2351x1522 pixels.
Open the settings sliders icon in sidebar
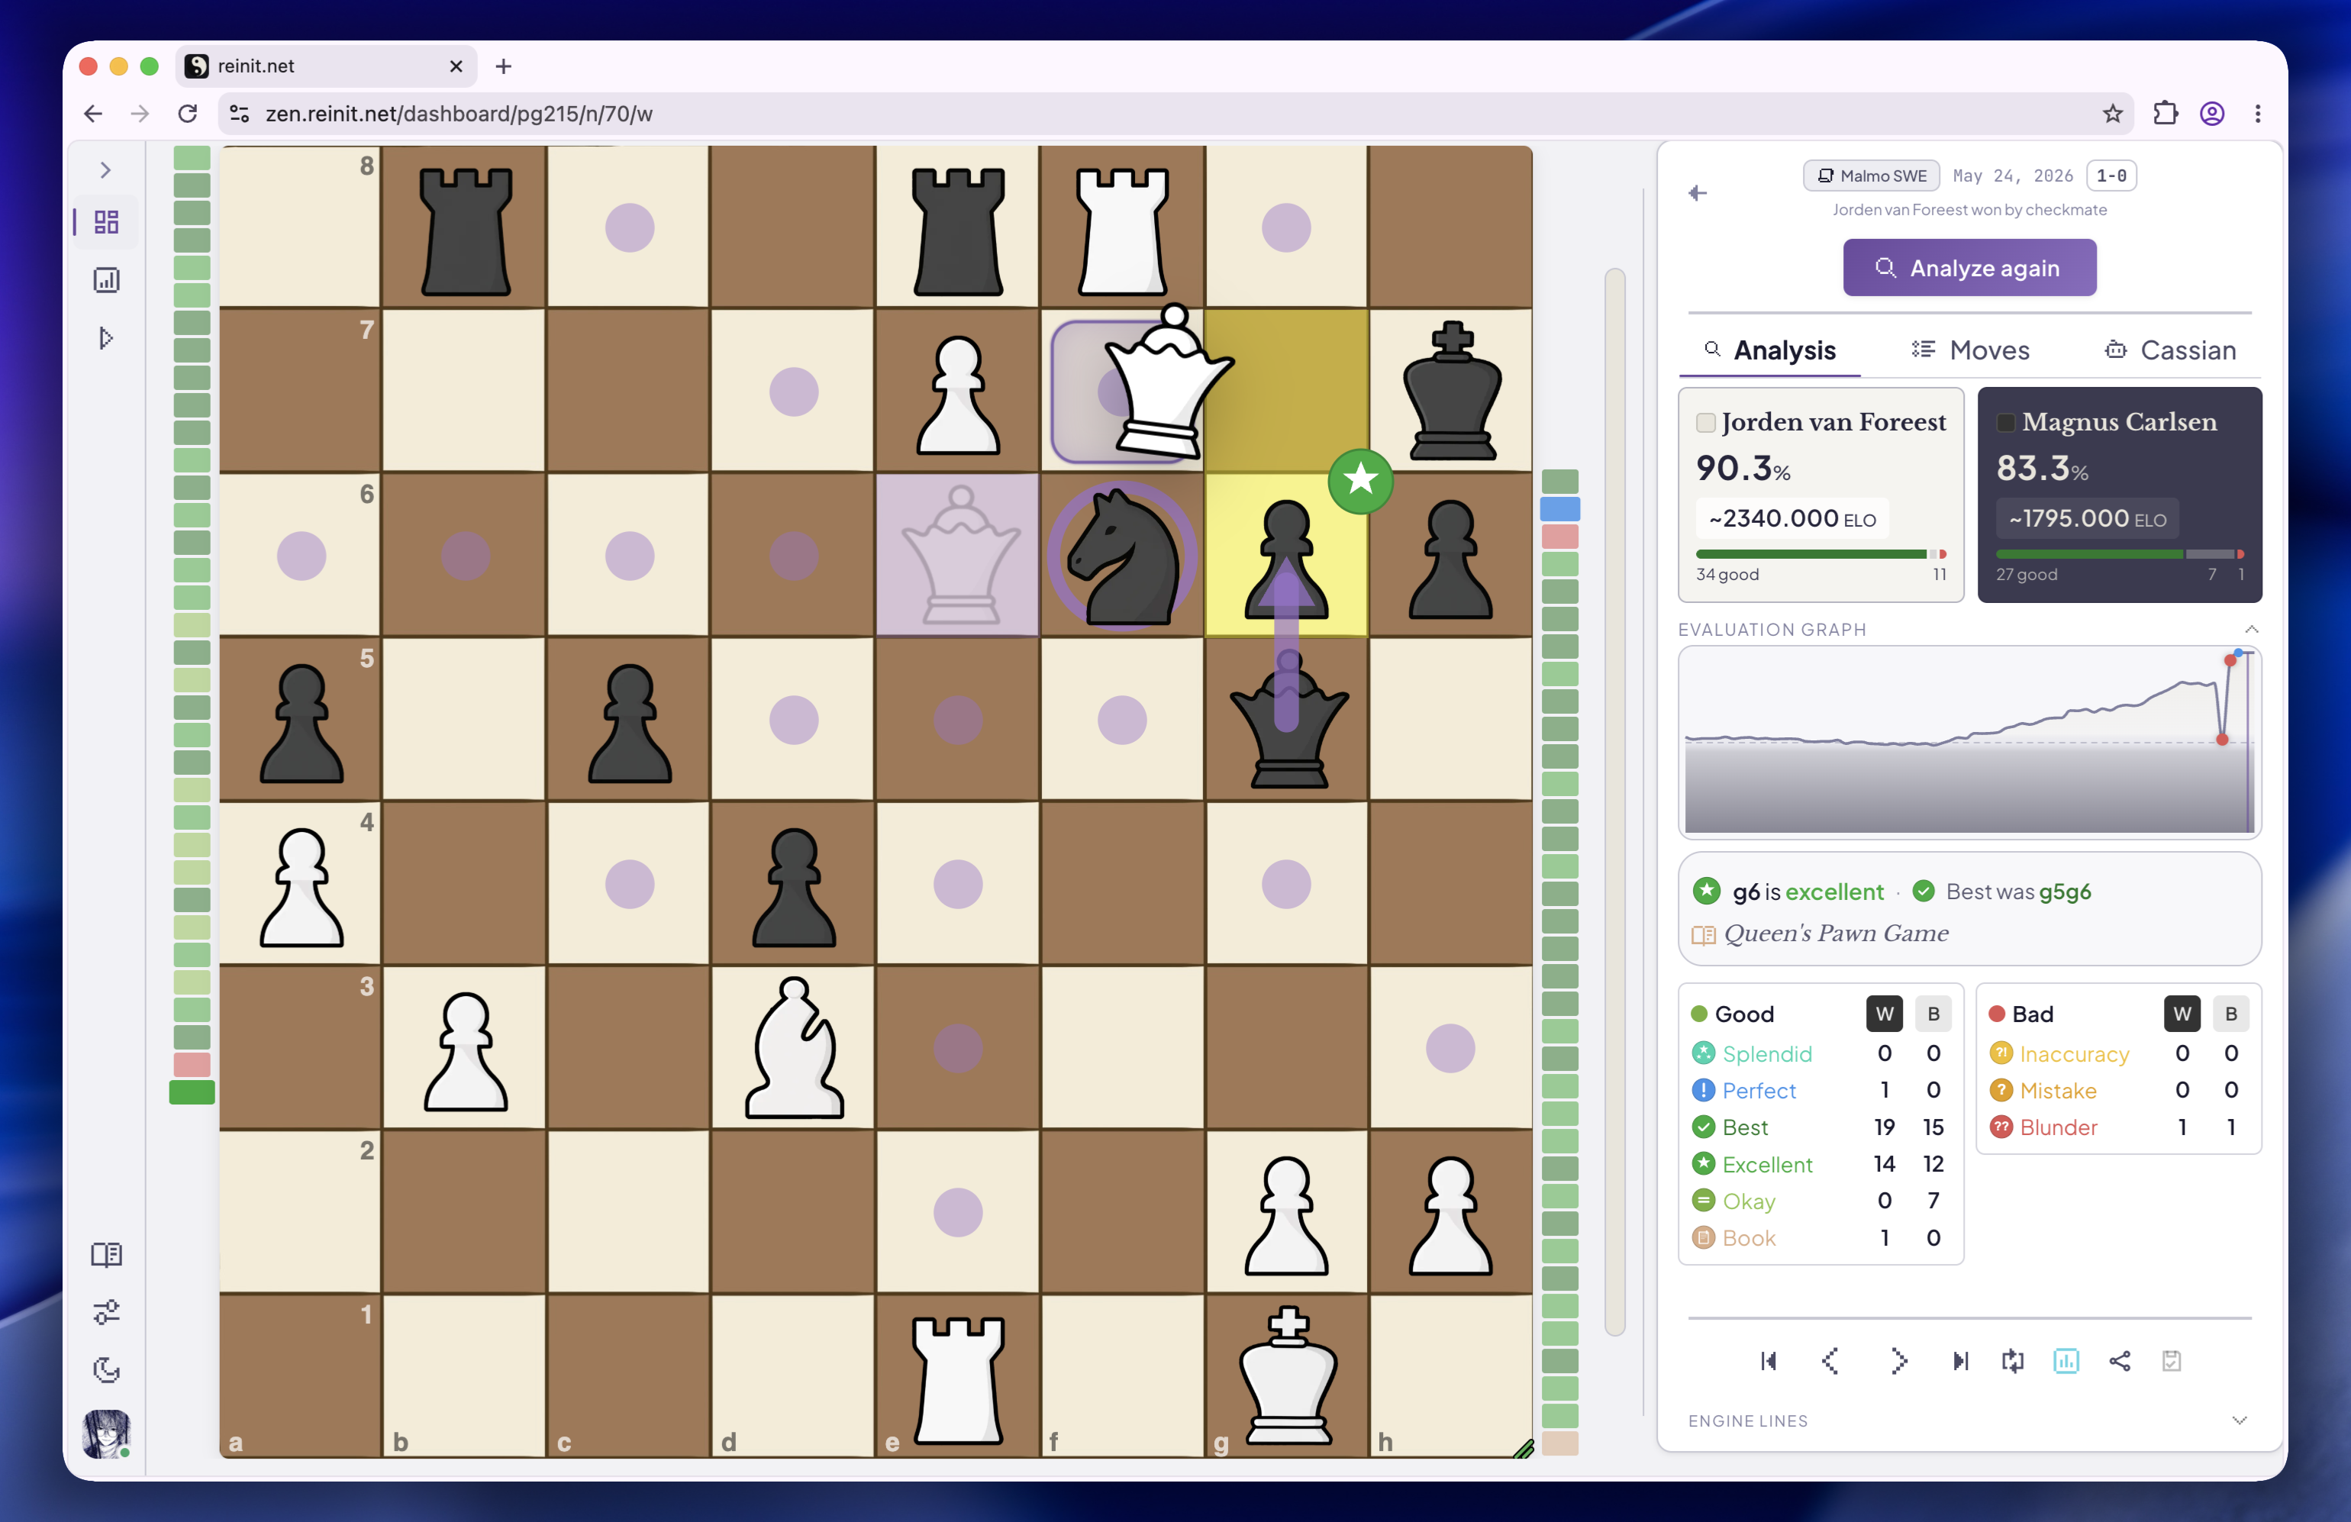105,1311
